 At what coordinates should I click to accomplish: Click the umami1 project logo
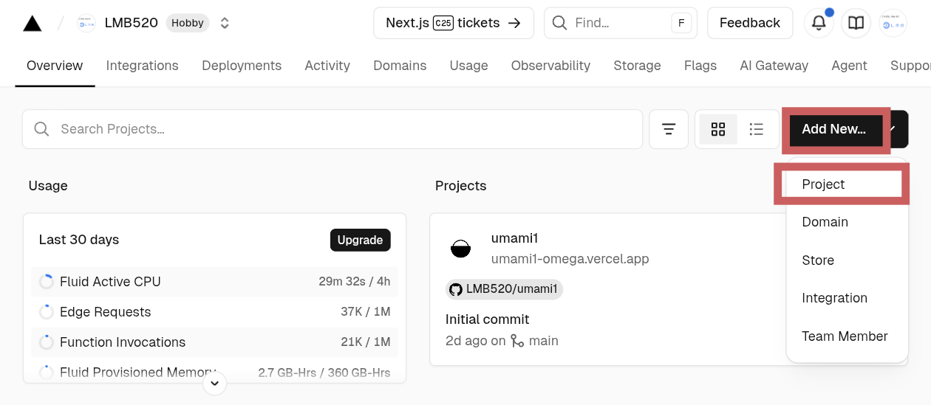pos(460,249)
